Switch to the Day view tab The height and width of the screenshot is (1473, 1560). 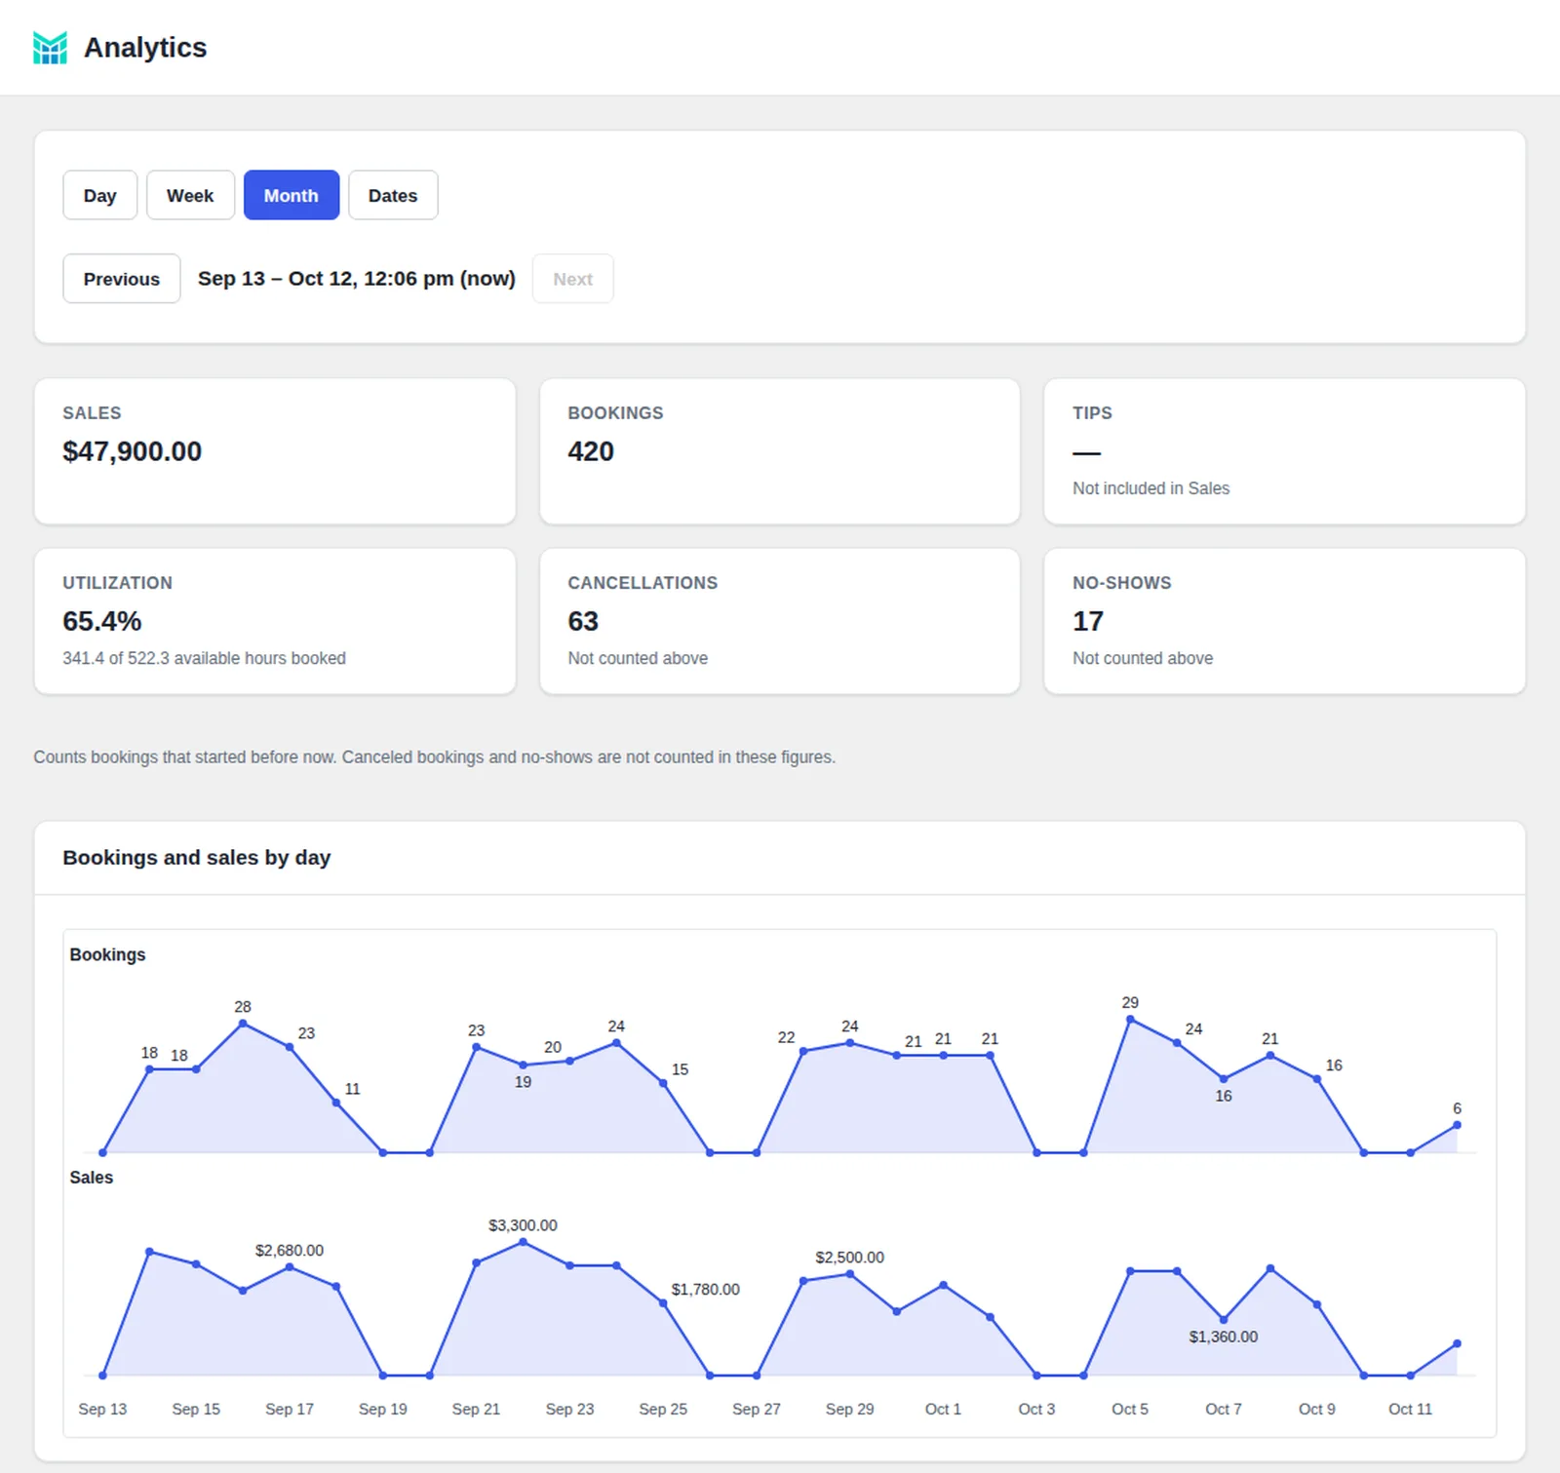[x=99, y=195]
